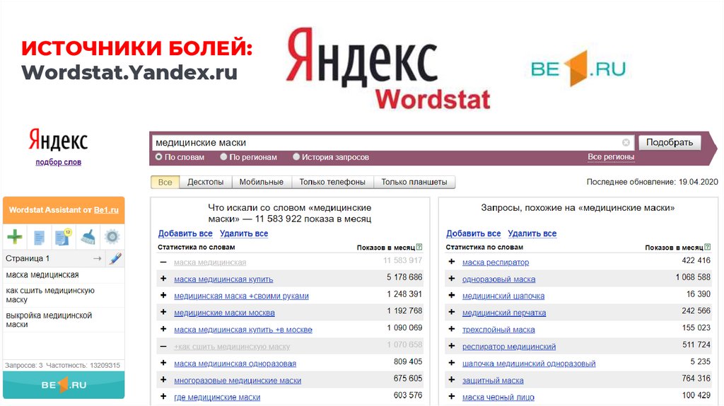Add медицинская маска своими руками with plus
The width and height of the screenshot is (724, 406).
[163, 295]
